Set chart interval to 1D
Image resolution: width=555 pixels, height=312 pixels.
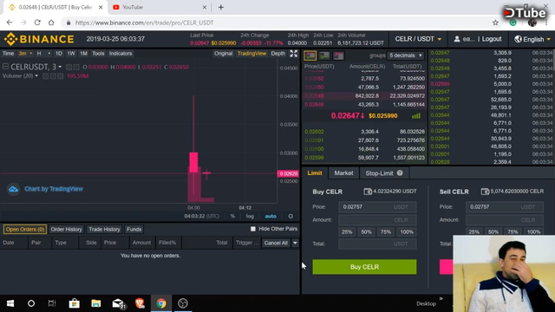pos(59,54)
